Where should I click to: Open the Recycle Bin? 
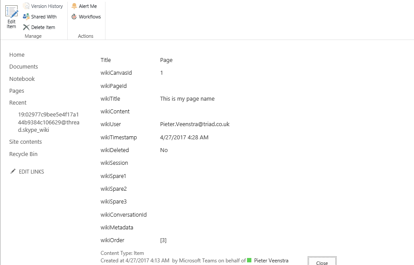tap(23, 154)
